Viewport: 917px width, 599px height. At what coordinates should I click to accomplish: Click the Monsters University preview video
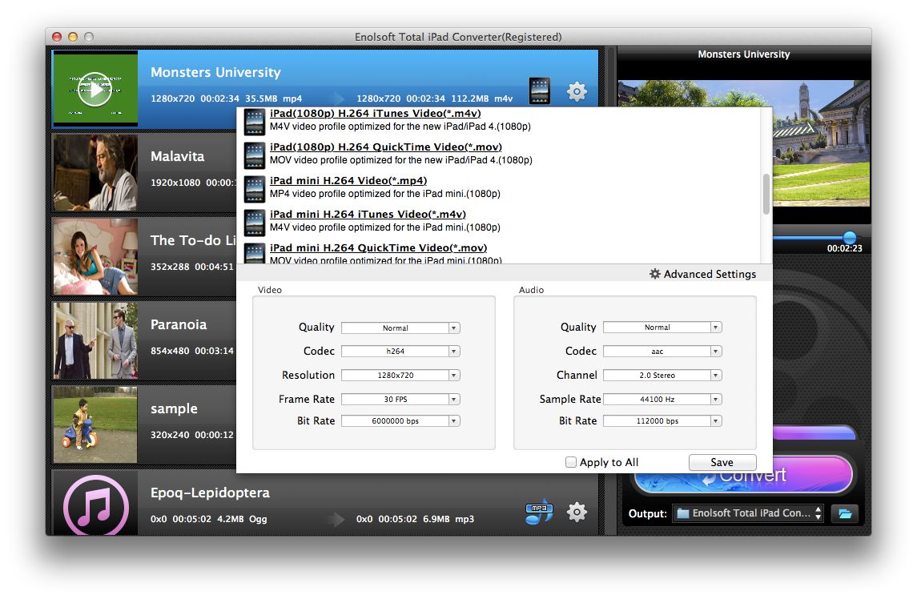tap(821, 143)
